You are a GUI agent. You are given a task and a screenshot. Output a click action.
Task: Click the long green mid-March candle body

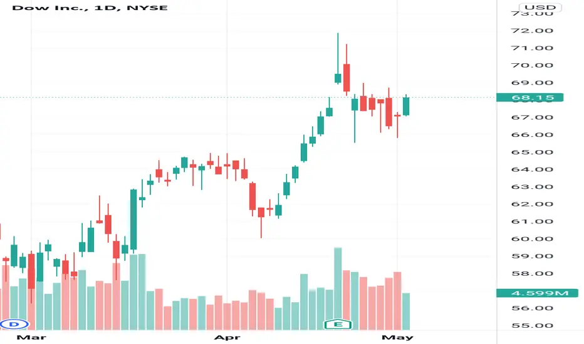tap(133, 220)
